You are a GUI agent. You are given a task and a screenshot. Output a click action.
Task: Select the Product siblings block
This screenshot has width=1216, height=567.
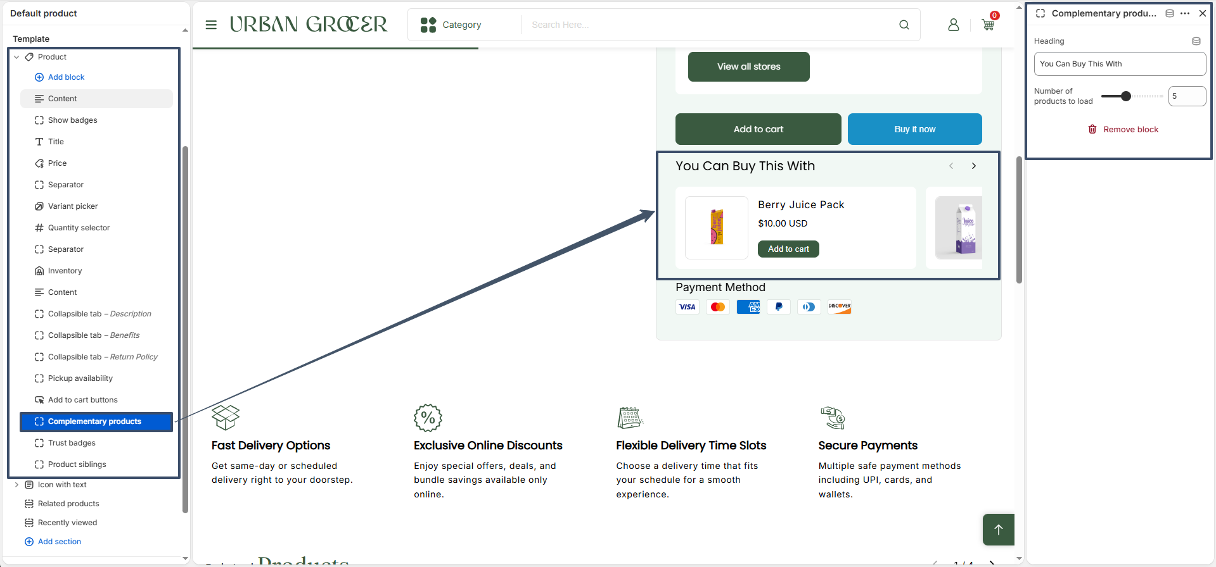pyautogui.click(x=96, y=464)
